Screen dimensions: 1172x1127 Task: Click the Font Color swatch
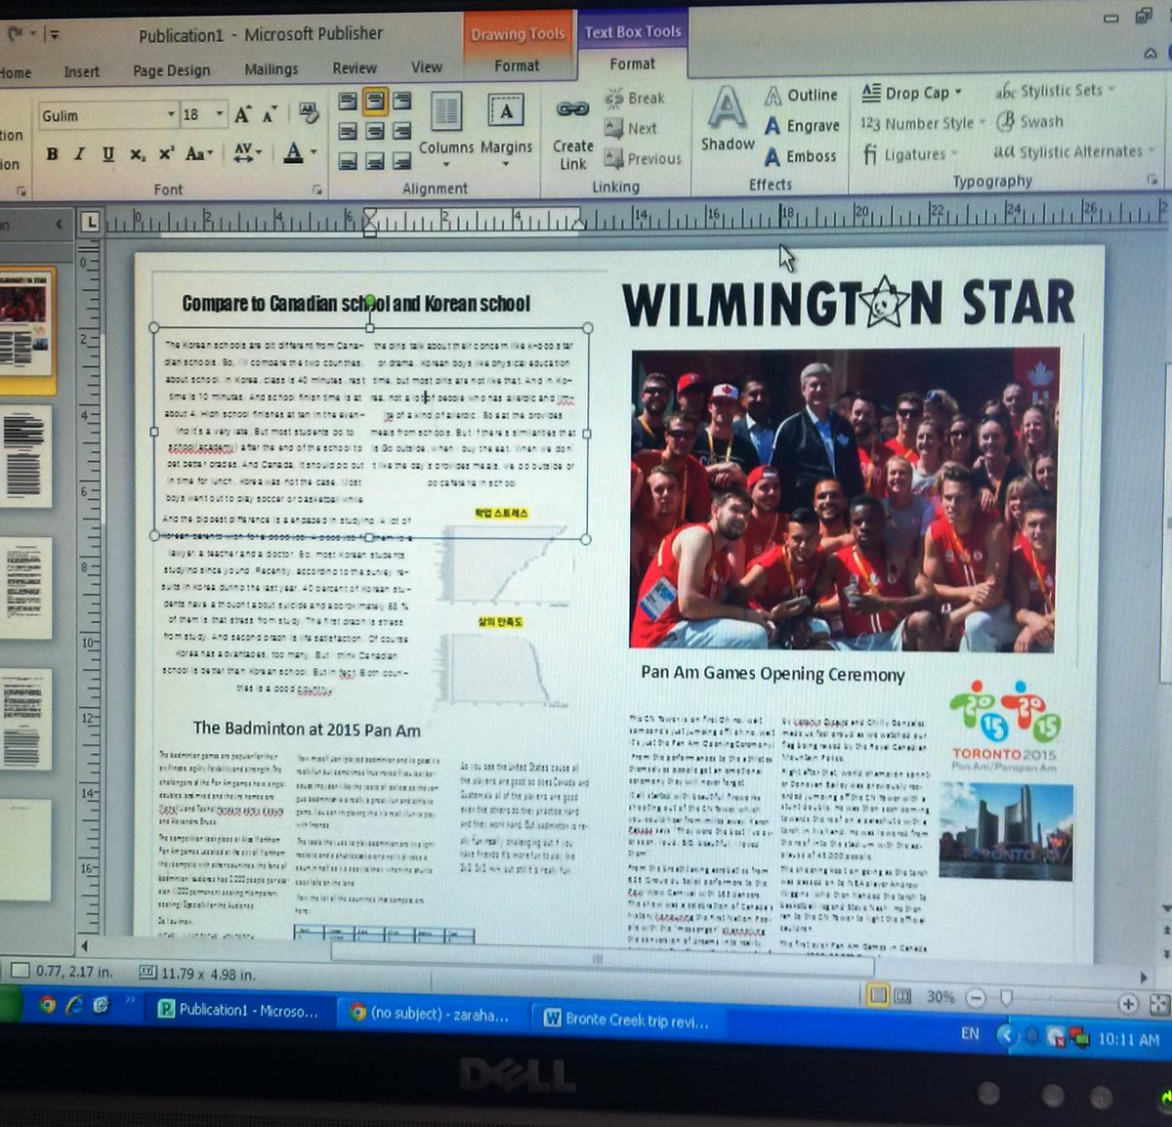tap(295, 154)
